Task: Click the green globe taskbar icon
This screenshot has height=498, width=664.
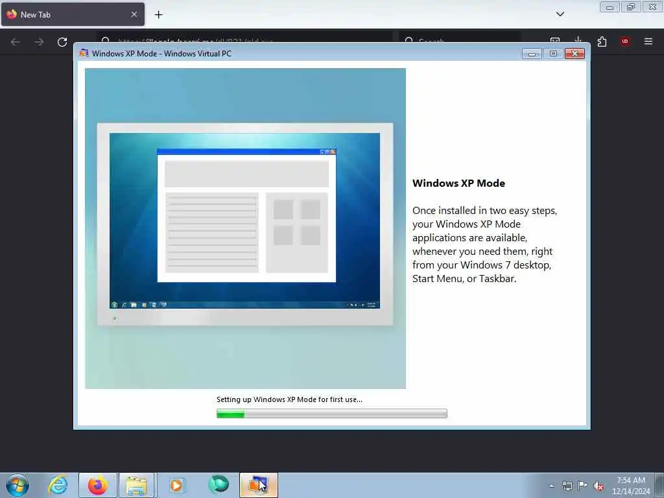Action: point(219,485)
